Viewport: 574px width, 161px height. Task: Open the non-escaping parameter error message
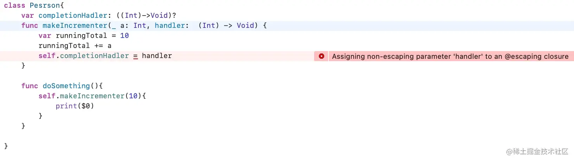click(450, 57)
